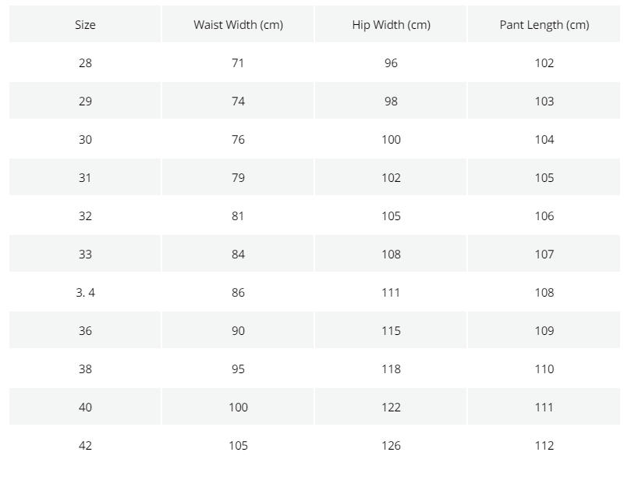Click hip width value 118
The image size is (631, 477).
391,369
